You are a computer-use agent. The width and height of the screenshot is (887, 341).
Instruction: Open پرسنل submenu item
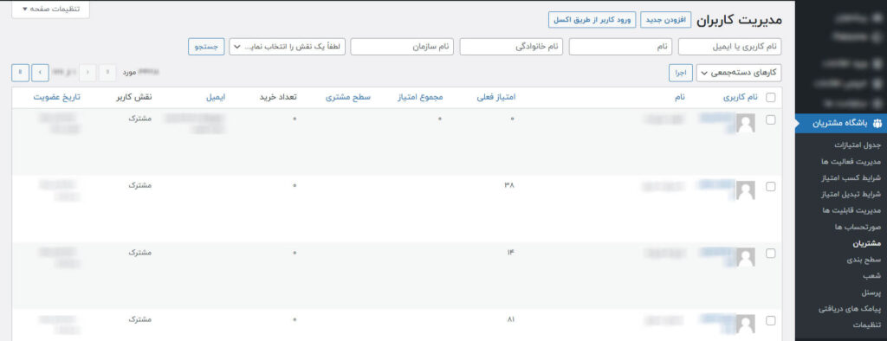pyautogui.click(x=871, y=293)
